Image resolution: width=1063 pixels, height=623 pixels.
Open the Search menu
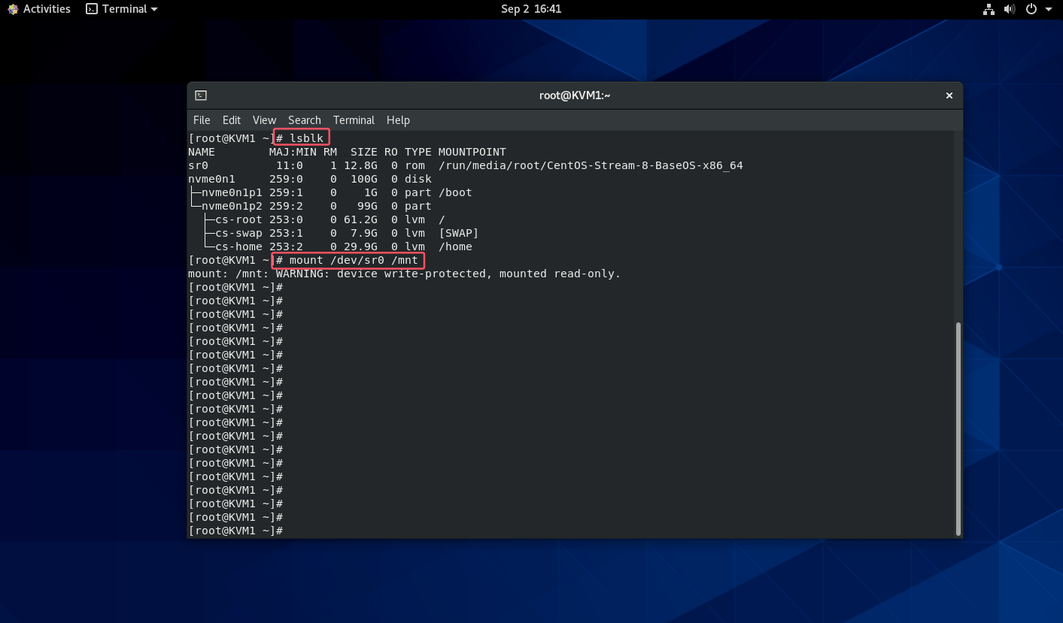tap(305, 120)
